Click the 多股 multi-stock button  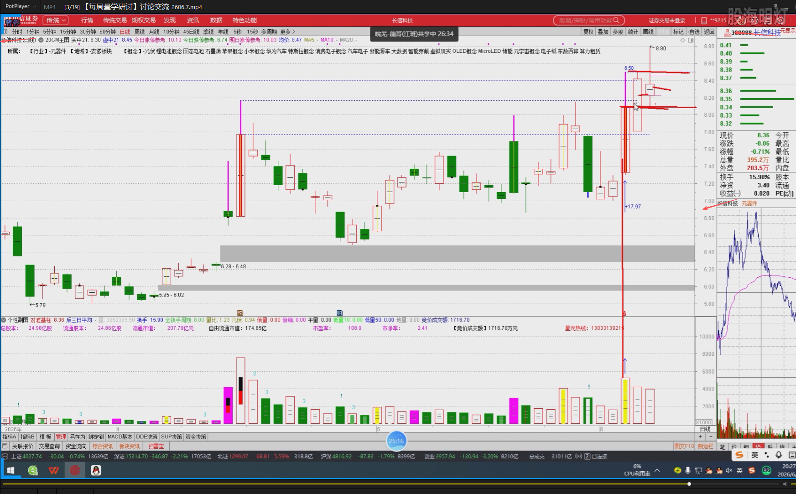coord(618,32)
